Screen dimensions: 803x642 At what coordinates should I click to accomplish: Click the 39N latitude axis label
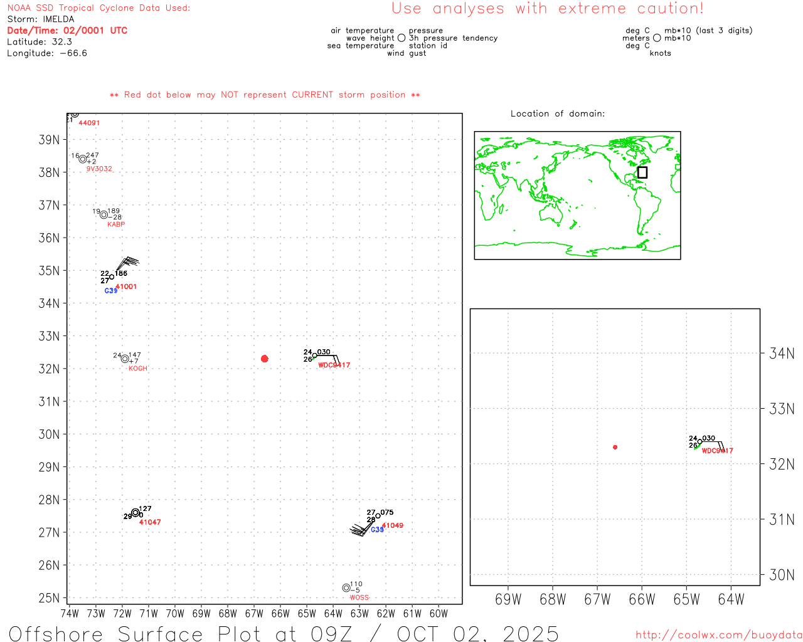click(50, 140)
